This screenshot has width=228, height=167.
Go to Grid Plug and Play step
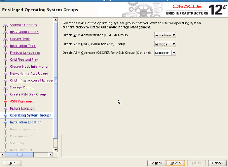tap(24, 60)
